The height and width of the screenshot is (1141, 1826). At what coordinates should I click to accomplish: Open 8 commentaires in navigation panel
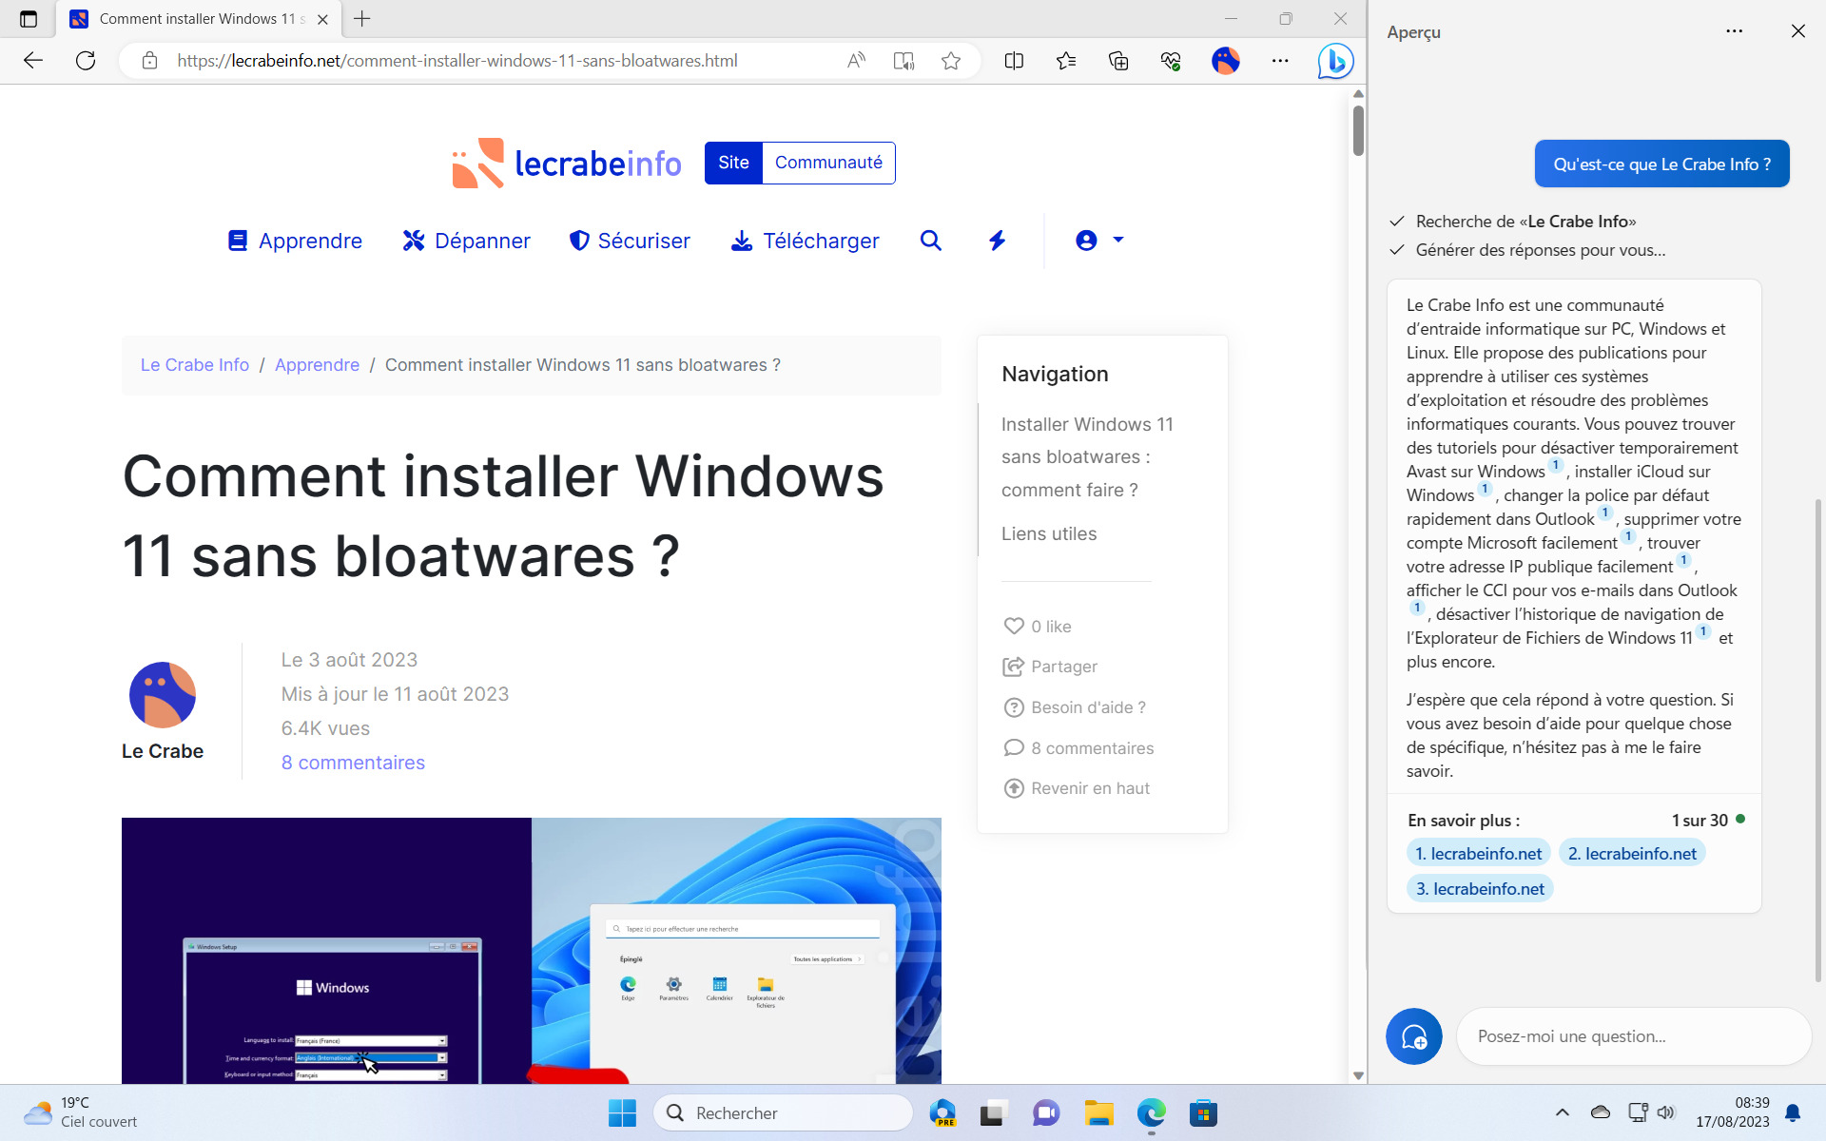pos(1078,748)
